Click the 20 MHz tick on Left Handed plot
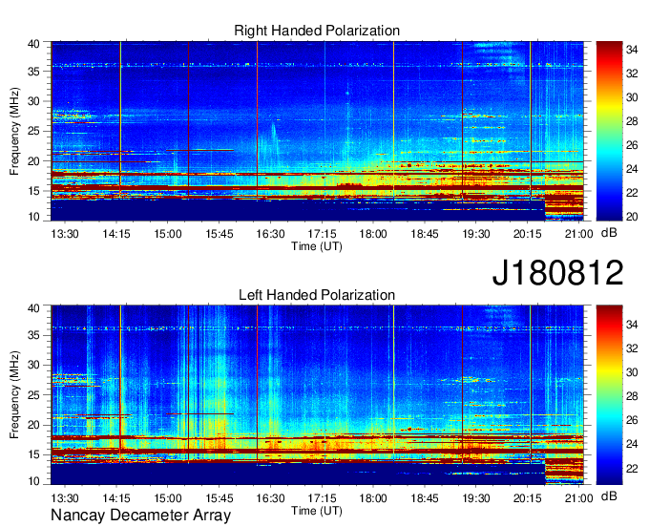This screenshot has height=527, width=649. 33,425
